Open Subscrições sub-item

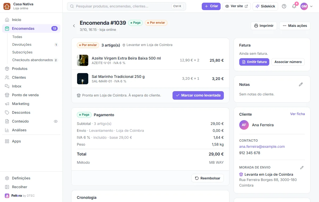coord(22,52)
